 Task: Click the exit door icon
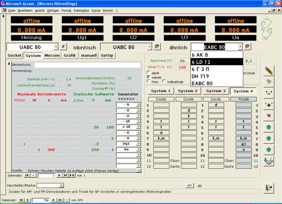tap(269, 188)
